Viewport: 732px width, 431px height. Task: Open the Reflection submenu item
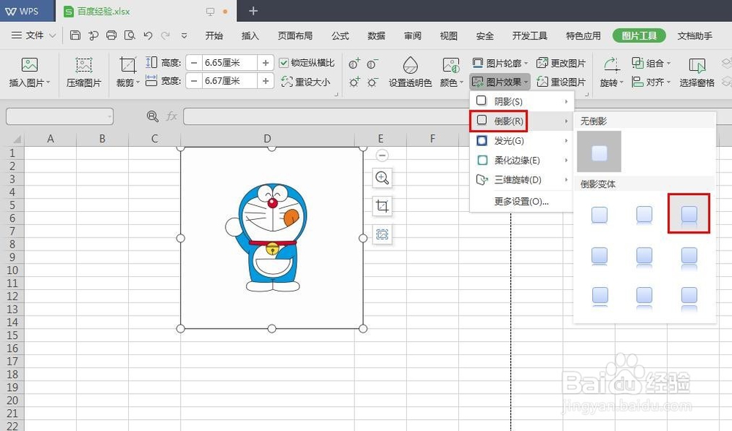521,121
